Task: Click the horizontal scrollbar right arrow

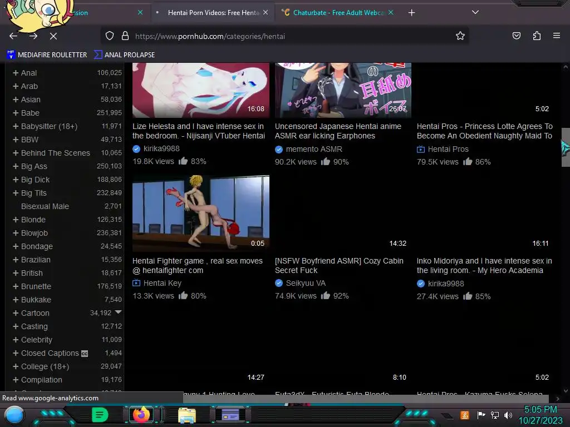Action: click(558, 399)
